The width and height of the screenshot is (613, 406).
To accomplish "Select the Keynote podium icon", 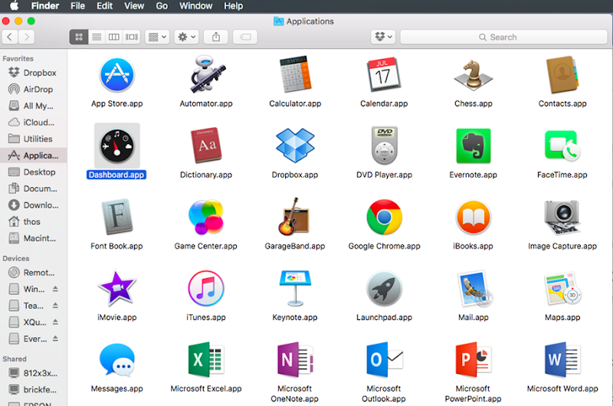I will tap(295, 288).
